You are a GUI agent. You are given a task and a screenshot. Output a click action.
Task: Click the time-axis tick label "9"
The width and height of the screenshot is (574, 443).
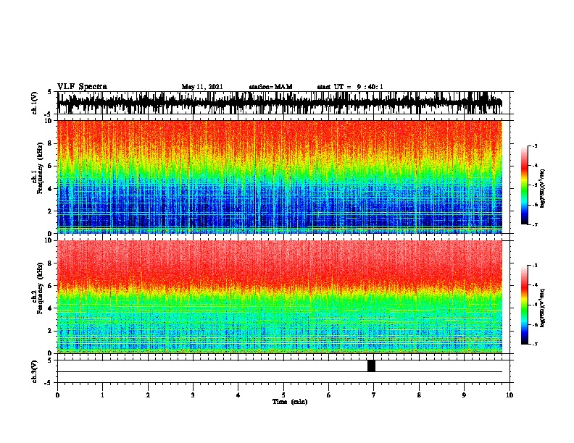464,395
